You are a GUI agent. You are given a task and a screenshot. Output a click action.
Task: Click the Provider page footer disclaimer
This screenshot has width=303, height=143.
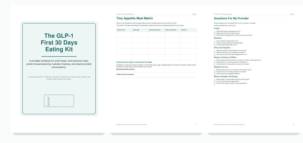pyautogui.click(x=229, y=125)
